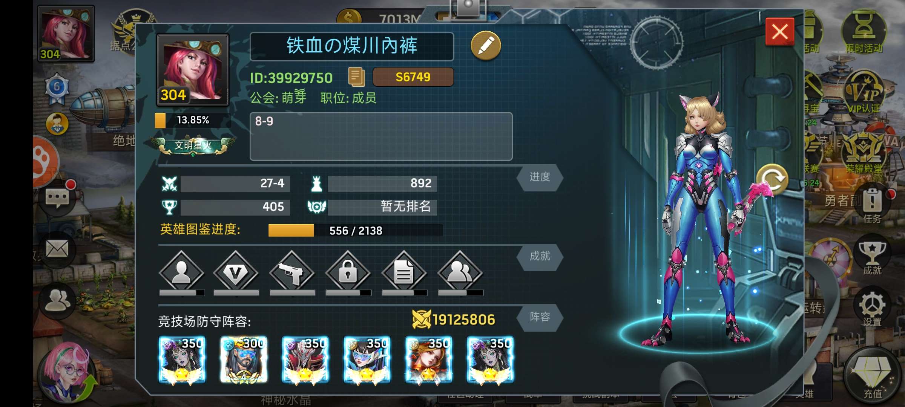Copy the player ID with the document icon
Image resolution: width=905 pixels, height=407 pixels.
pyautogui.click(x=356, y=77)
